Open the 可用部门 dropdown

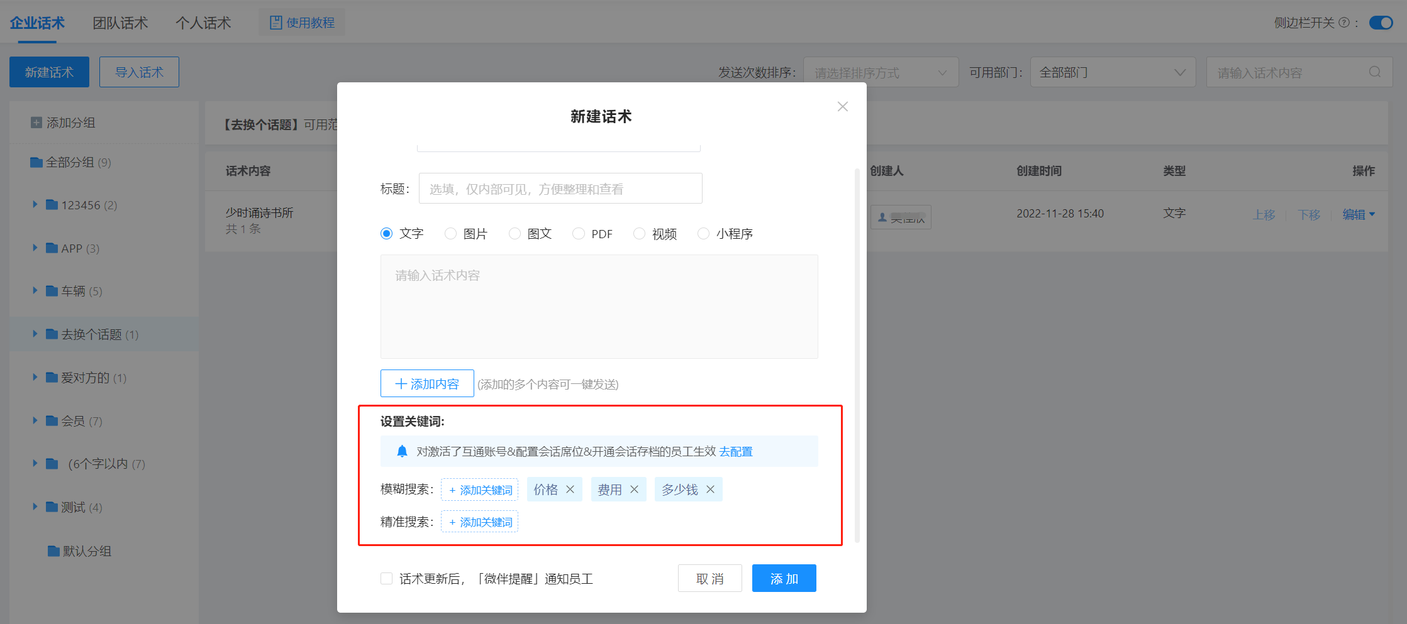pos(1112,72)
